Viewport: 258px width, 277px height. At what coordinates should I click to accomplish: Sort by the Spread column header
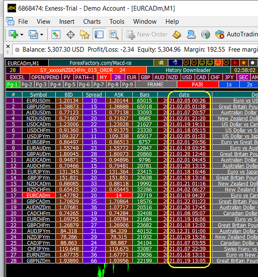click(94, 94)
